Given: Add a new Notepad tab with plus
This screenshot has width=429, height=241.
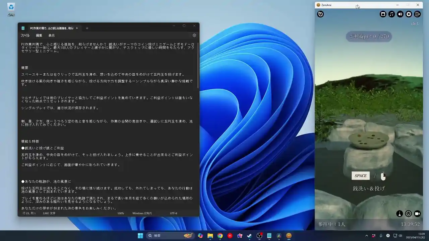Looking at the screenshot, I should [87, 28].
